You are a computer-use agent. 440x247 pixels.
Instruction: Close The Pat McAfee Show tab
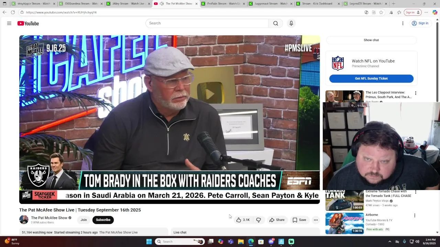[x=197, y=4]
